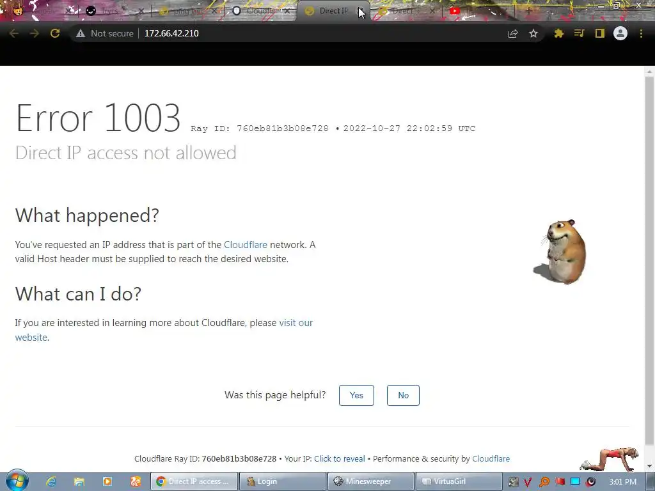Open the Login taskbar window

pos(283,481)
